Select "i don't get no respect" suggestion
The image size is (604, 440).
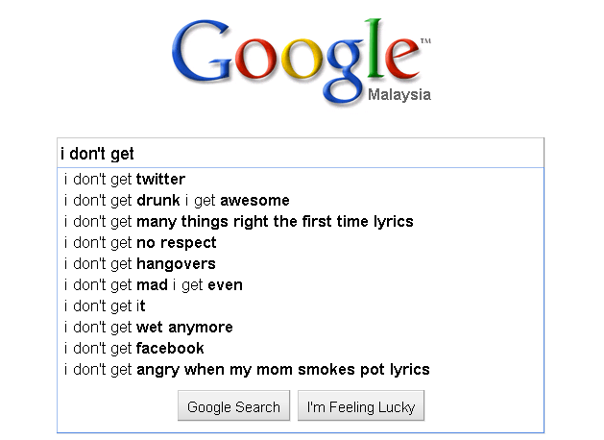pyautogui.click(x=301, y=243)
